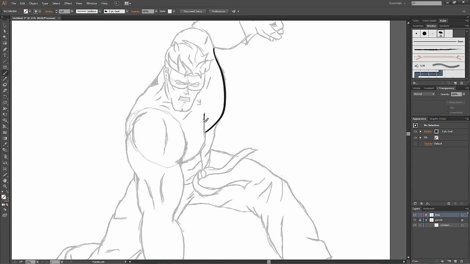Choose the Pen tool

[x=5, y=49]
